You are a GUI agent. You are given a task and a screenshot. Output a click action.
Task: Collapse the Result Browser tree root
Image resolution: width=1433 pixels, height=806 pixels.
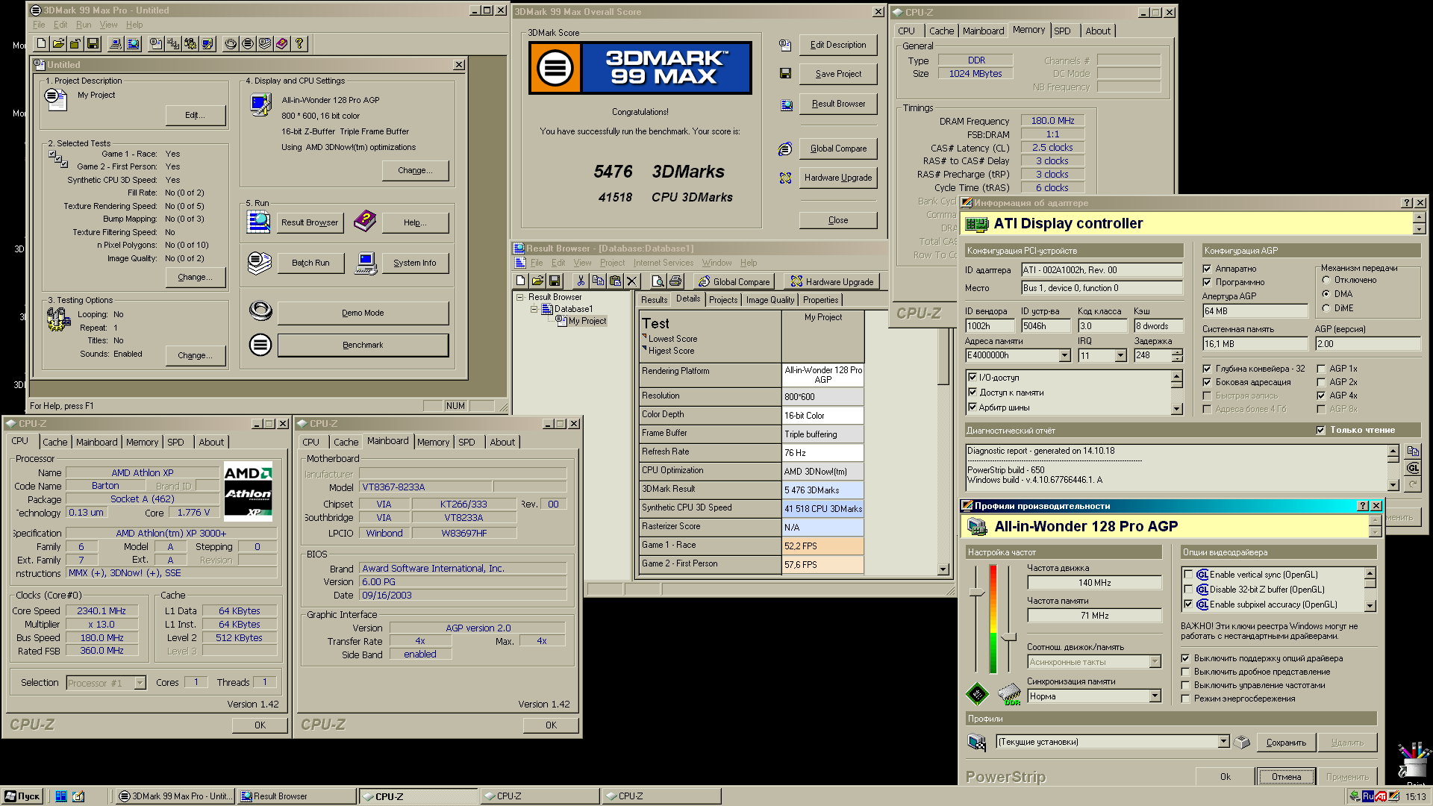coord(519,297)
